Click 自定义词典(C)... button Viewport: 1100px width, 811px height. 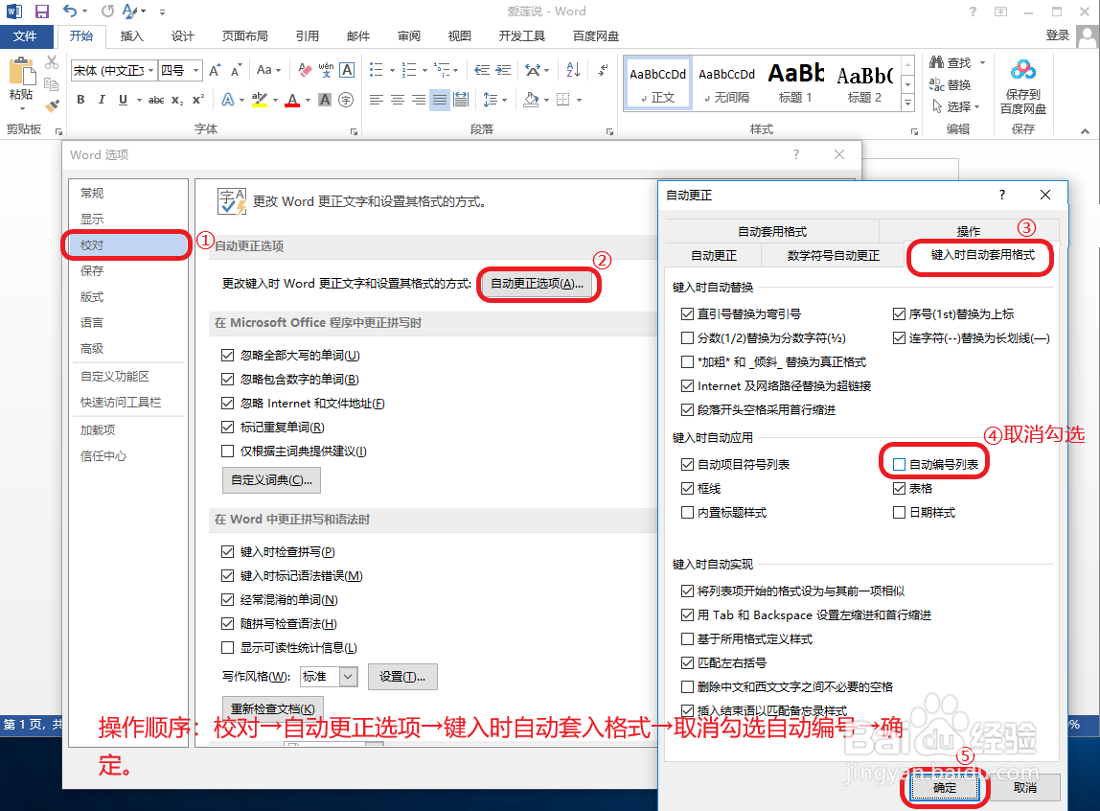pyautogui.click(x=271, y=480)
